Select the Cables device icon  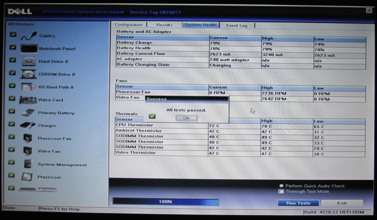tap(29, 36)
